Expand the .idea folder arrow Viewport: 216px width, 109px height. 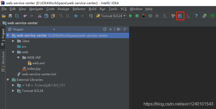(x=13, y=41)
